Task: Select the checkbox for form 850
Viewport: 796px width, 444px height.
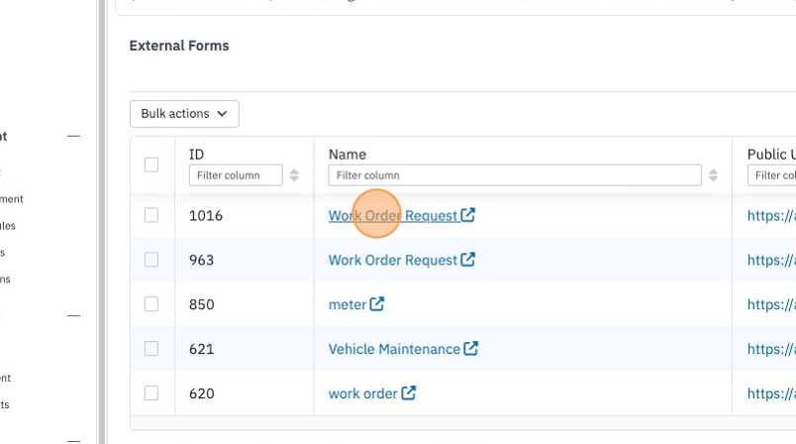Action: click(x=151, y=304)
